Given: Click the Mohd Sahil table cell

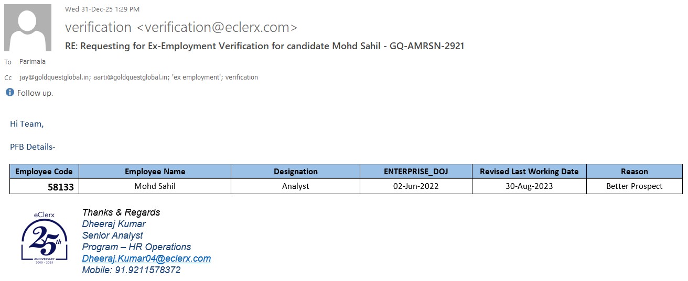Looking at the screenshot, I should point(155,186).
